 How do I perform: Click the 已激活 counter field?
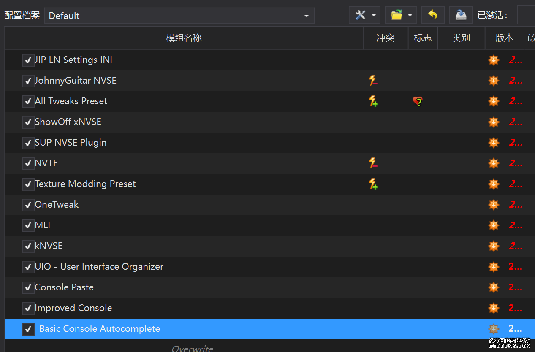point(526,16)
